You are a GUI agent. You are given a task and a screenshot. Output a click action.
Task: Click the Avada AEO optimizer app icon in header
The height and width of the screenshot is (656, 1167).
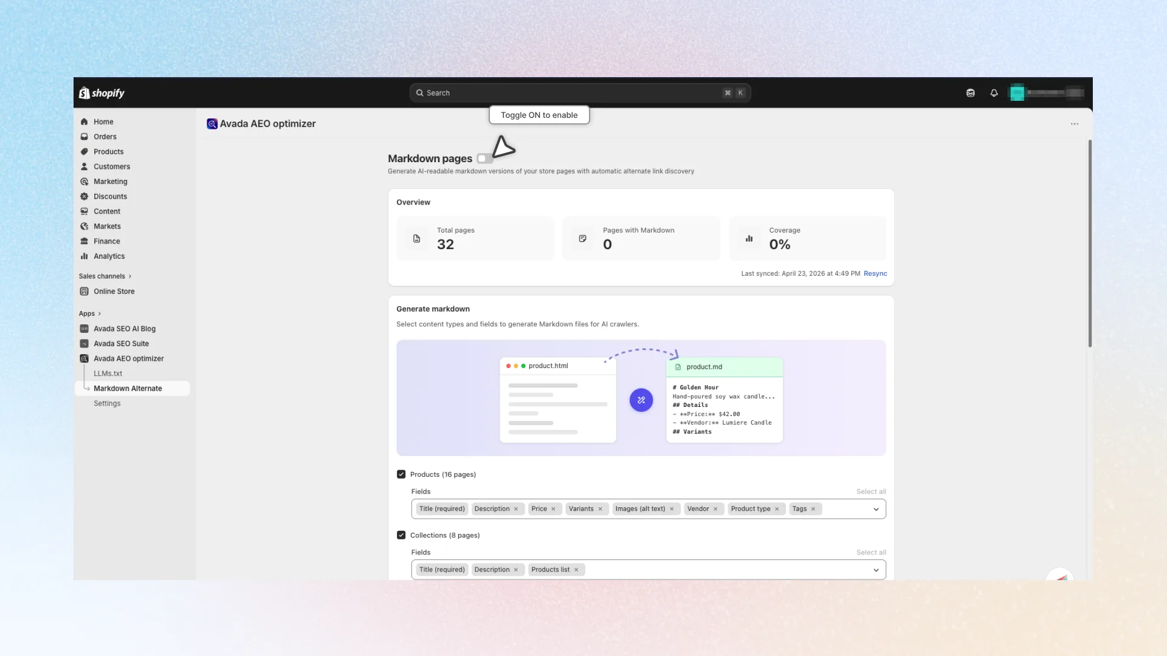[212, 124]
